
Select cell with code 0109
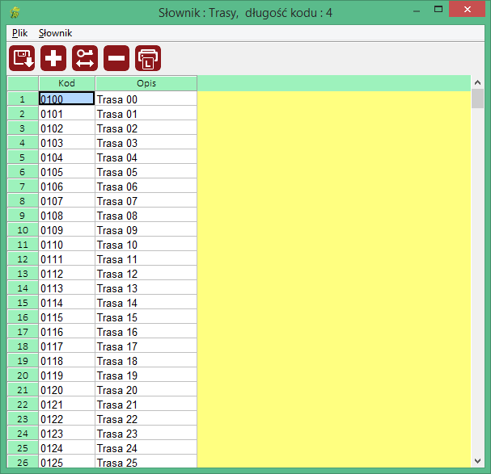point(66,230)
